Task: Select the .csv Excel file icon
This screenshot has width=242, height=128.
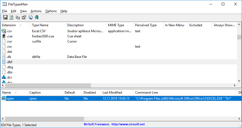Action: (4, 31)
